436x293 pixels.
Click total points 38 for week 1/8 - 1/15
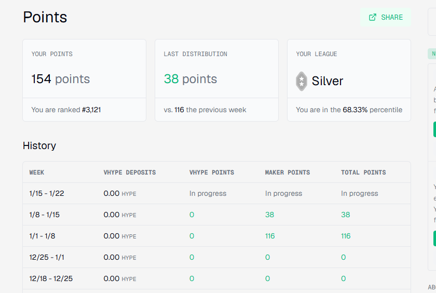coord(346,215)
